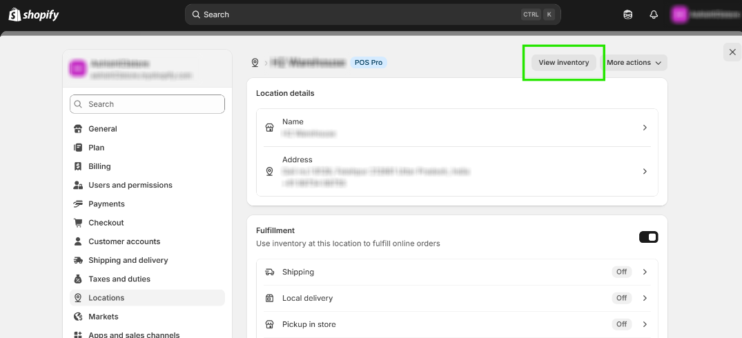Image resolution: width=742 pixels, height=338 pixels.
Task: Select Users and permissions in sidebar
Action: tap(130, 185)
